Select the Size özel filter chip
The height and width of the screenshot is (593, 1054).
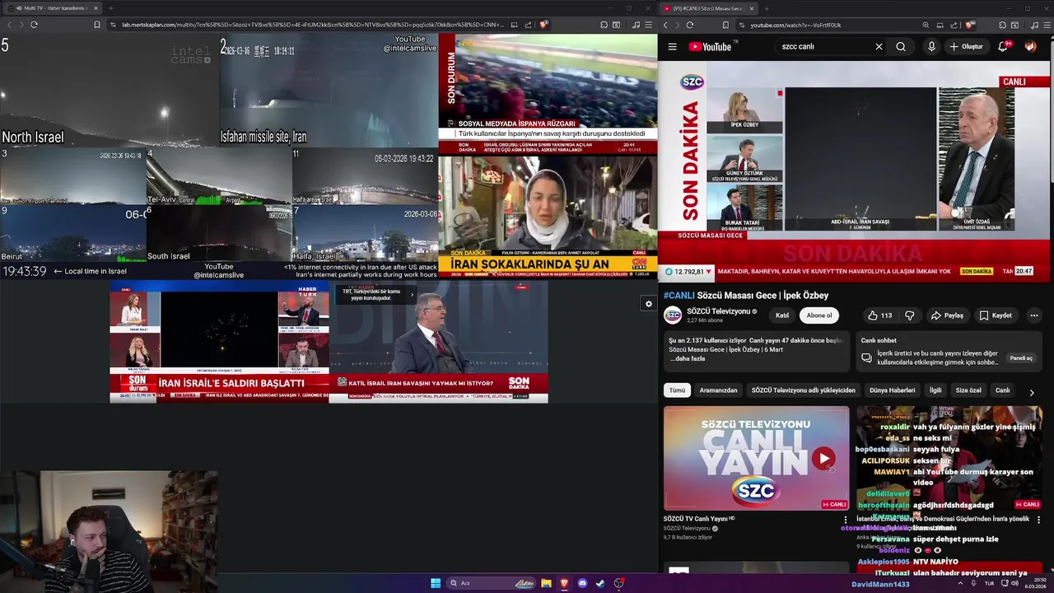(x=968, y=390)
